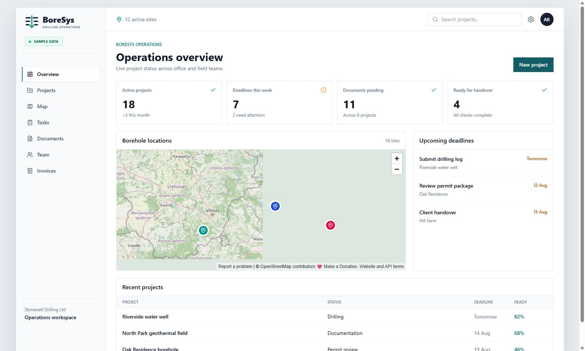Open the Website and API terms link

[x=382, y=267]
